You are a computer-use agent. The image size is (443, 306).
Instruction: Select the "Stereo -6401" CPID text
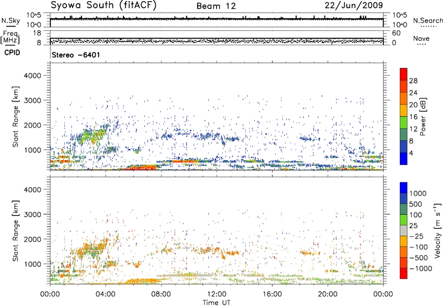point(76,55)
